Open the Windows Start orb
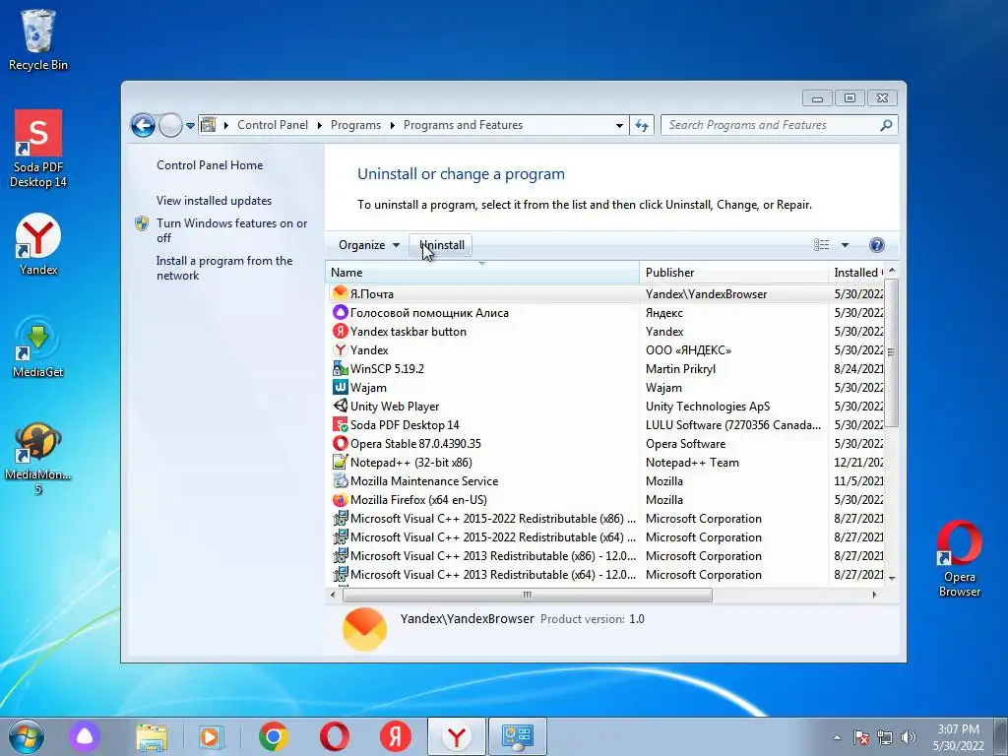This screenshot has width=1008, height=756. [x=26, y=736]
